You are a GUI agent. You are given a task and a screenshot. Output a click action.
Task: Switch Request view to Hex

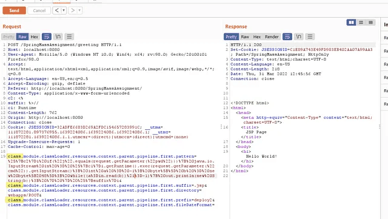[x=35, y=36]
